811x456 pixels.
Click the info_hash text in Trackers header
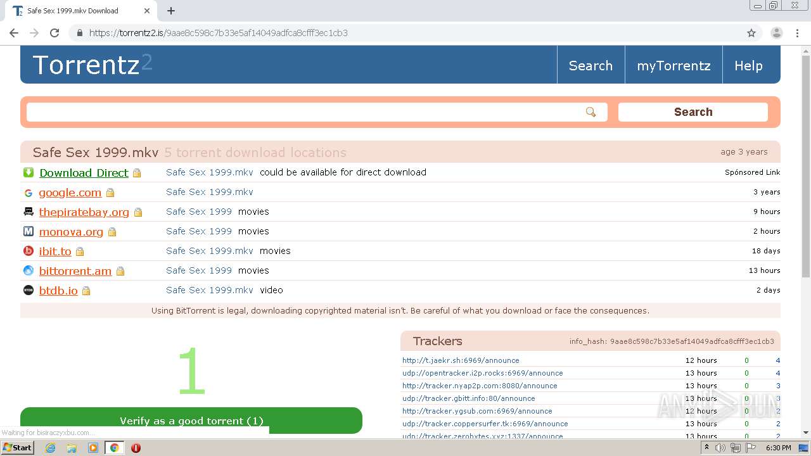pos(672,341)
